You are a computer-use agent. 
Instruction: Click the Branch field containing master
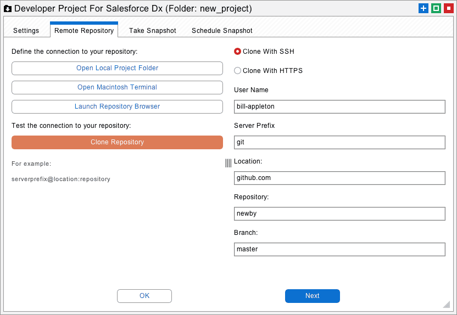pyautogui.click(x=339, y=249)
